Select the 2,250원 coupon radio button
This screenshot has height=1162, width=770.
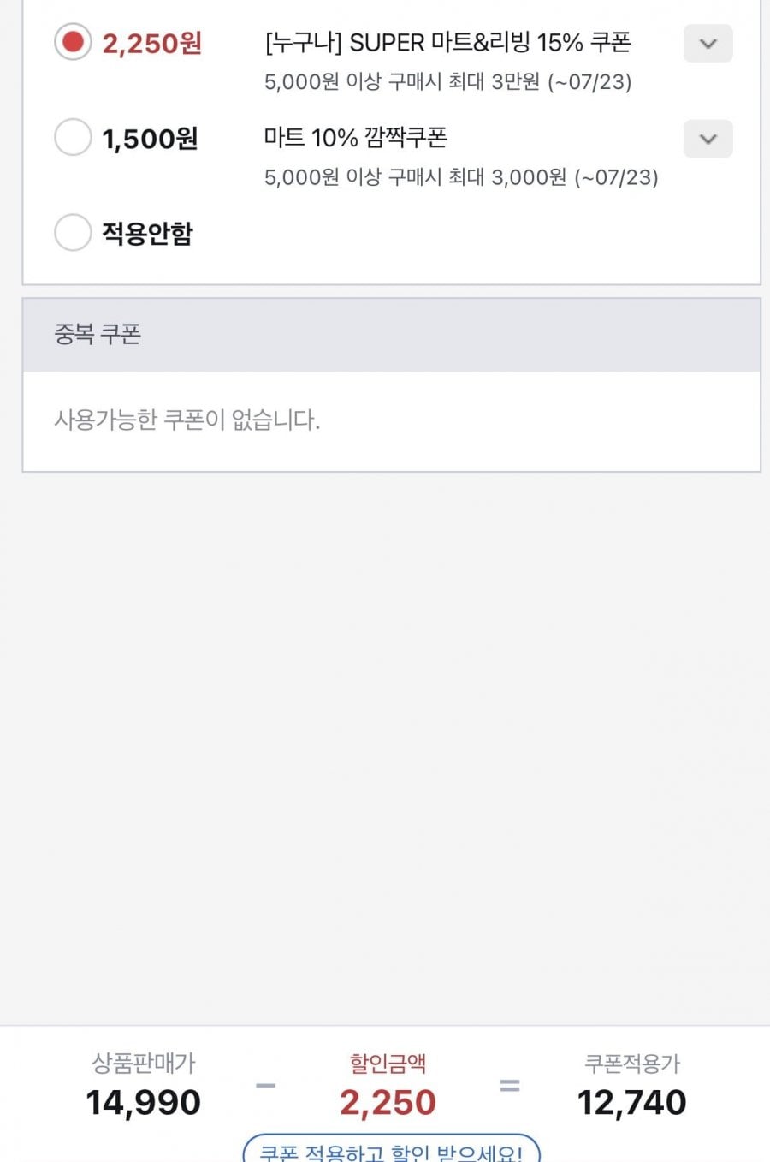tap(73, 42)
